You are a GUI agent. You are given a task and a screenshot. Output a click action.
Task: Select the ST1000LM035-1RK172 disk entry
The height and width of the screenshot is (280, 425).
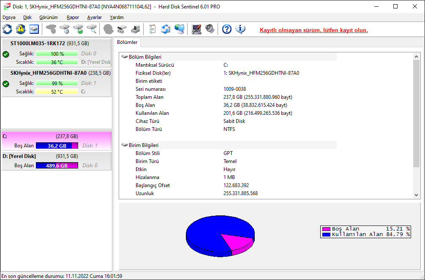click(57, 53)
